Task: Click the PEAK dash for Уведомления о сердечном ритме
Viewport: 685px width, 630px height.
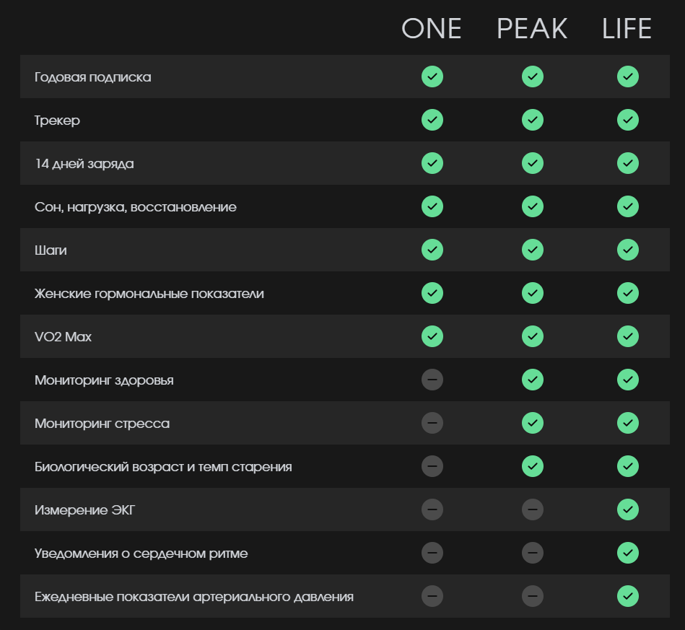Action: 533,553
